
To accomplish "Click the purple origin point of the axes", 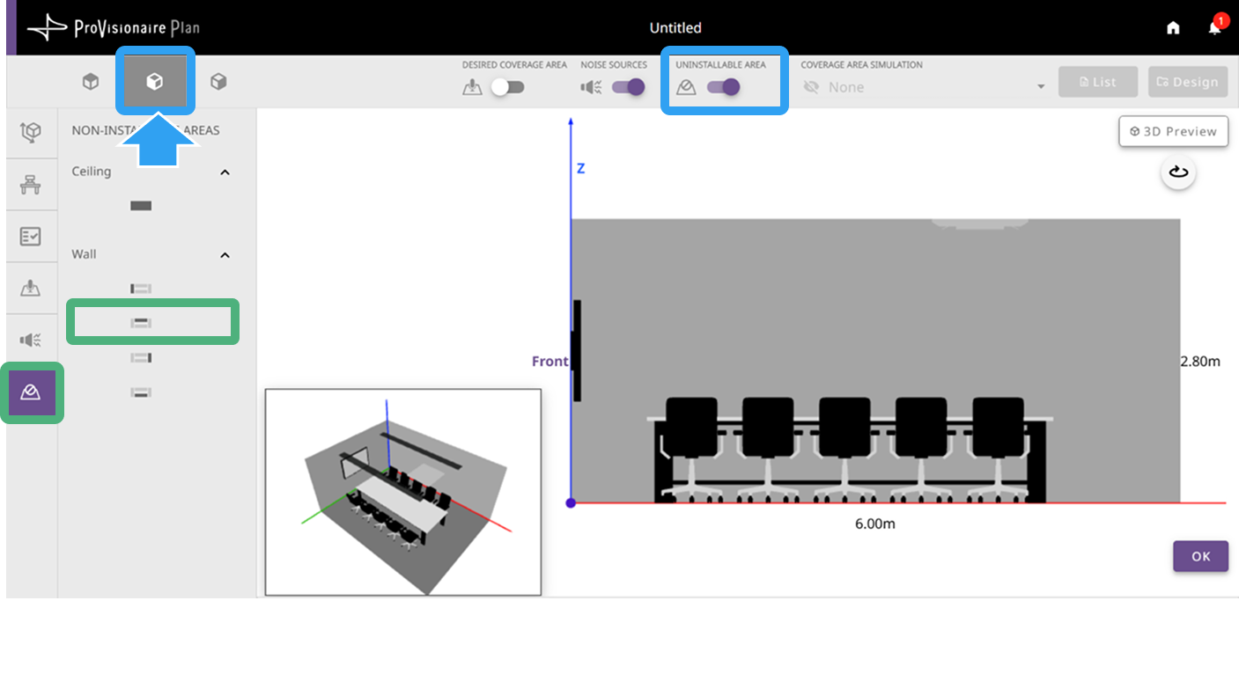I will coord(571,502).
